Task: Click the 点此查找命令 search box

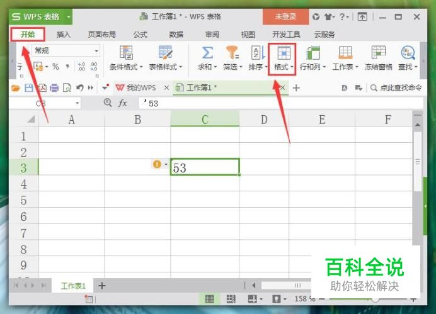Action: (396, 87)
